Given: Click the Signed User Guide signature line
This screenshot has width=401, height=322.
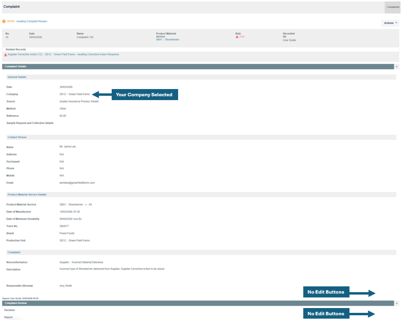Looking at the screenshot, I should pos(20,298).
